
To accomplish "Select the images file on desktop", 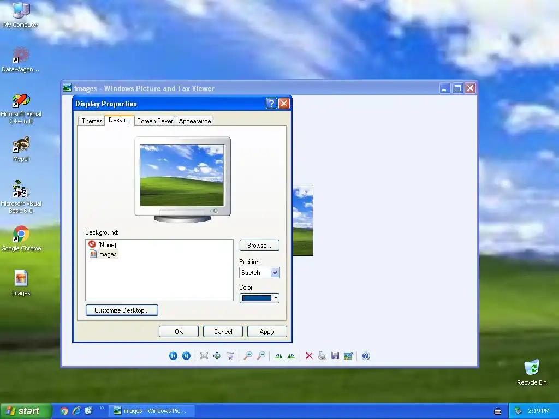I will tap(21, 283).
